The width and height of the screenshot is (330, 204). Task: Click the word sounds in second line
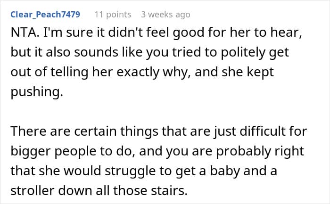click(x=96, y=52)
